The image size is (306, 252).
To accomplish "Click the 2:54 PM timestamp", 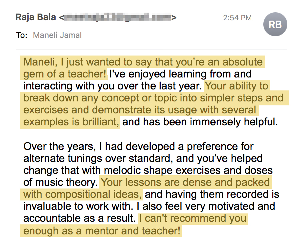I will 237,18.
